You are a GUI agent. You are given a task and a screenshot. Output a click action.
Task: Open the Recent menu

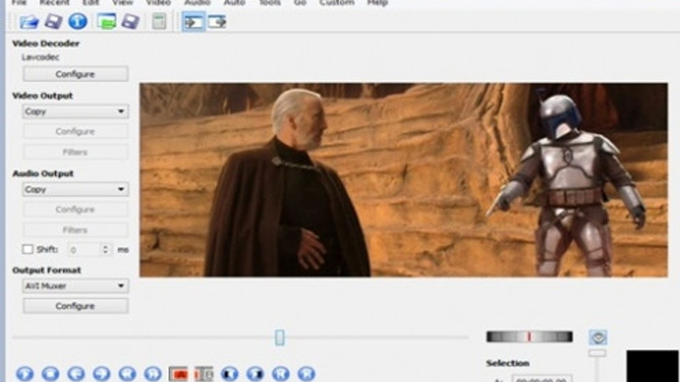click(55, 3)
